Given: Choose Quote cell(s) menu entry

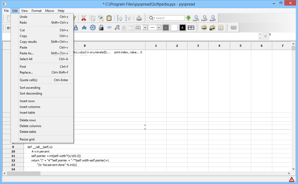Looking at the screenshot, I should [42, 80].
